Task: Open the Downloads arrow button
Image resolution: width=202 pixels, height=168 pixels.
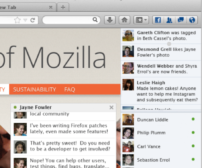Action: 110,20
